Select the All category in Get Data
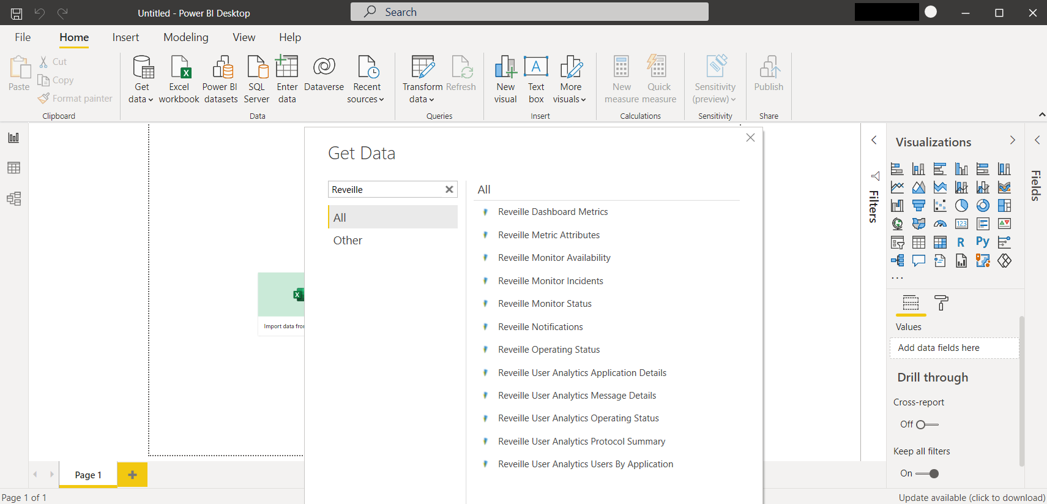Viewport: 1047px width, 504px height. (x=393, y=217)
